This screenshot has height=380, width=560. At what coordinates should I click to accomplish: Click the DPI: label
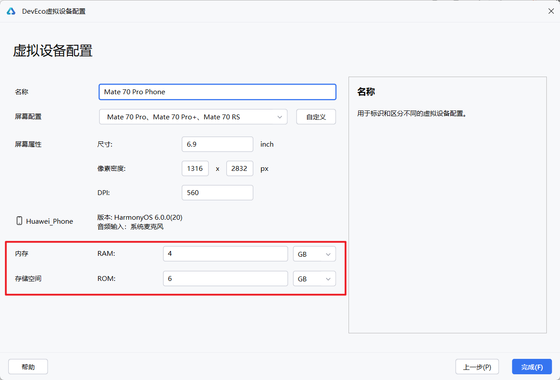(x=104, y=192)
